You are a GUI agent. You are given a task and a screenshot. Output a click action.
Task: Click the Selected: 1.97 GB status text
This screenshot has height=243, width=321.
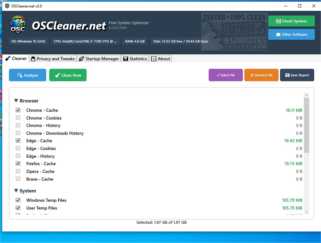(x=161, y=222)
